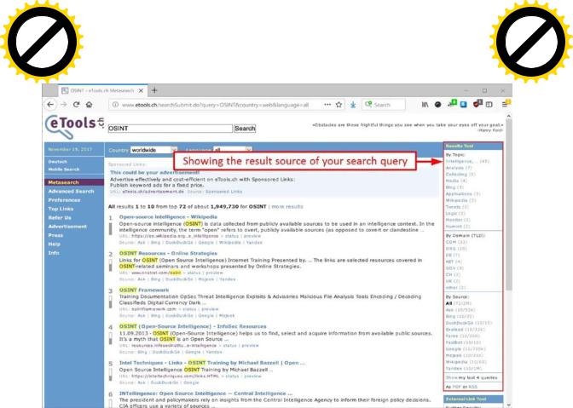The image size is (573, 408).
Task: Filter results by domain COM
Action: (456, 242)
